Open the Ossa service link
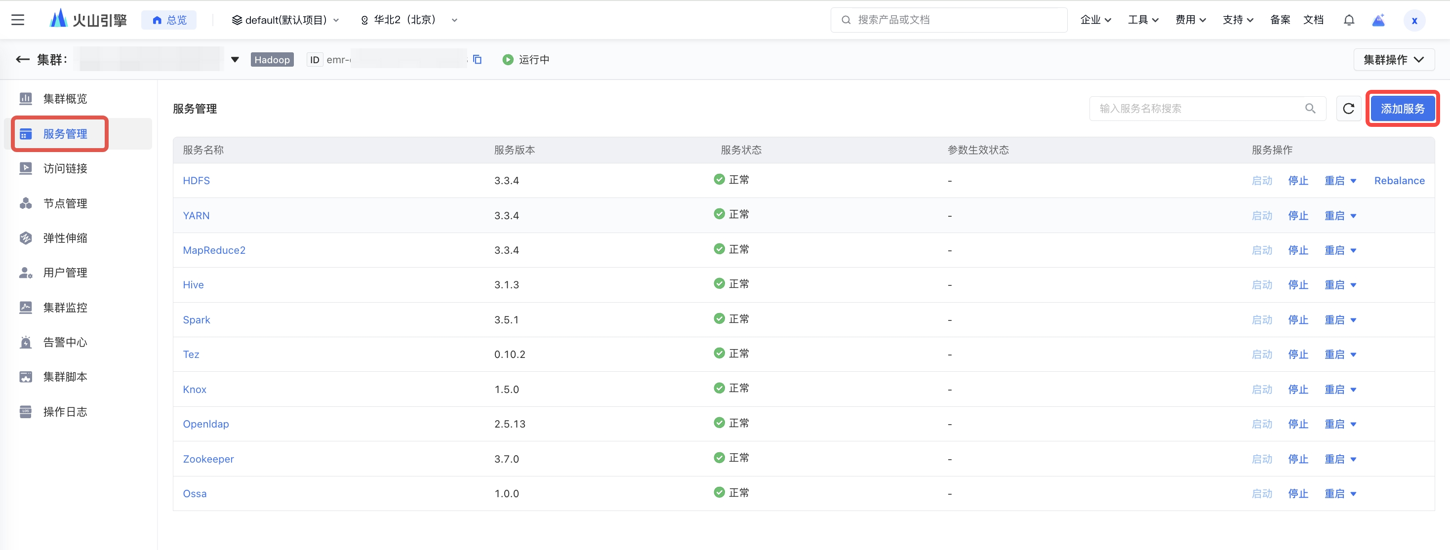 tap(194, 494)
